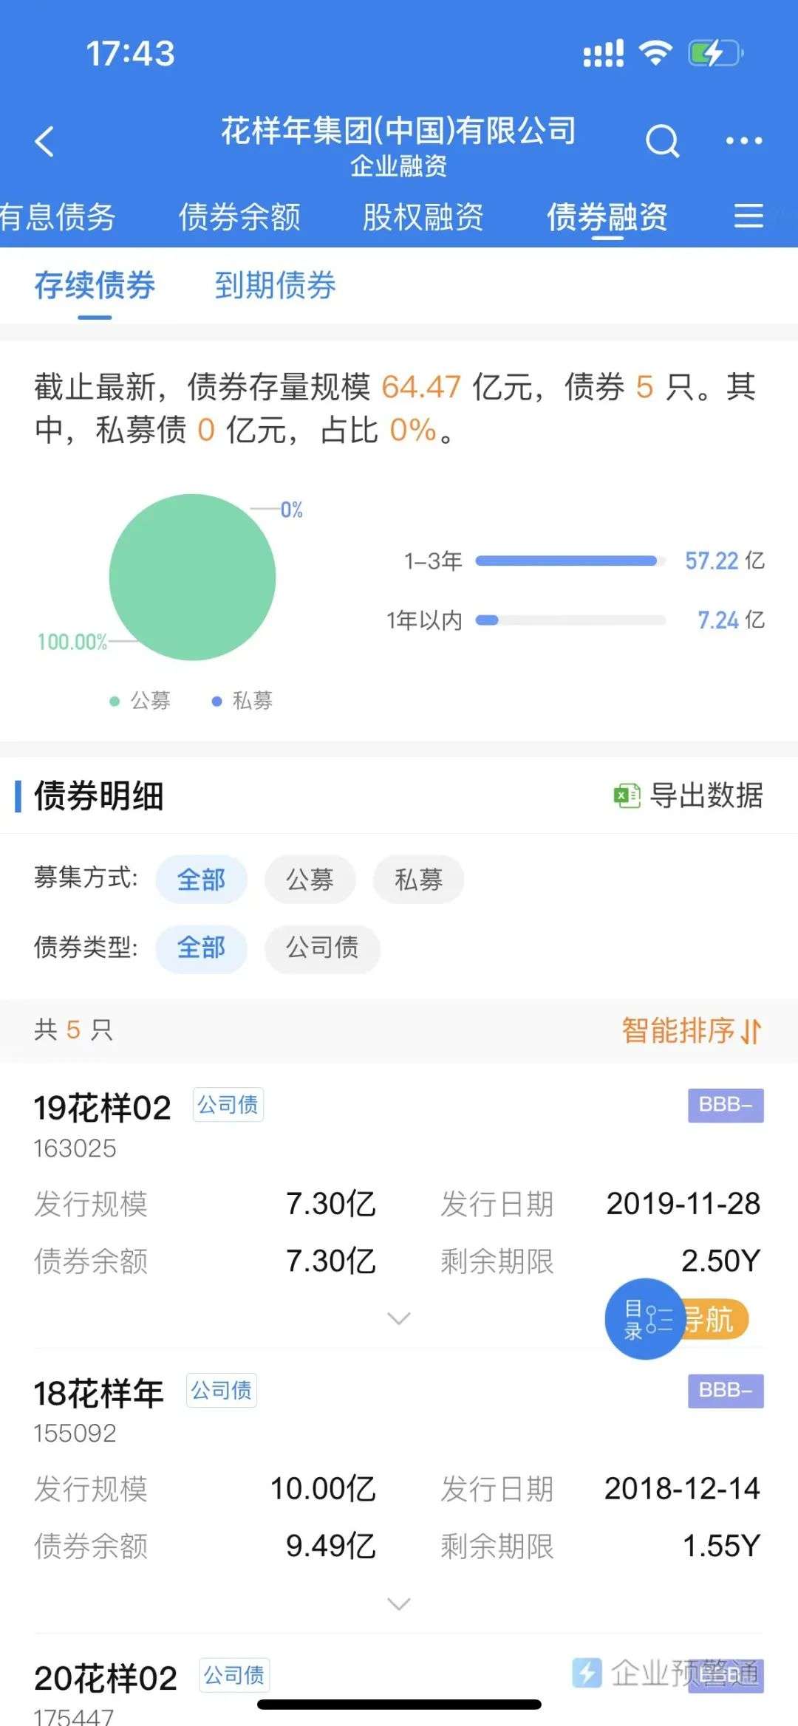
Task: Open bond 20花样02 title
Action: click(x=106, y=1679)
